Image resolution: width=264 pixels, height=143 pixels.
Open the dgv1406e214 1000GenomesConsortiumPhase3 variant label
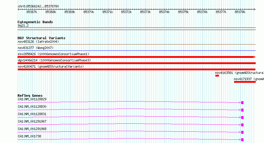click(54, 60)
